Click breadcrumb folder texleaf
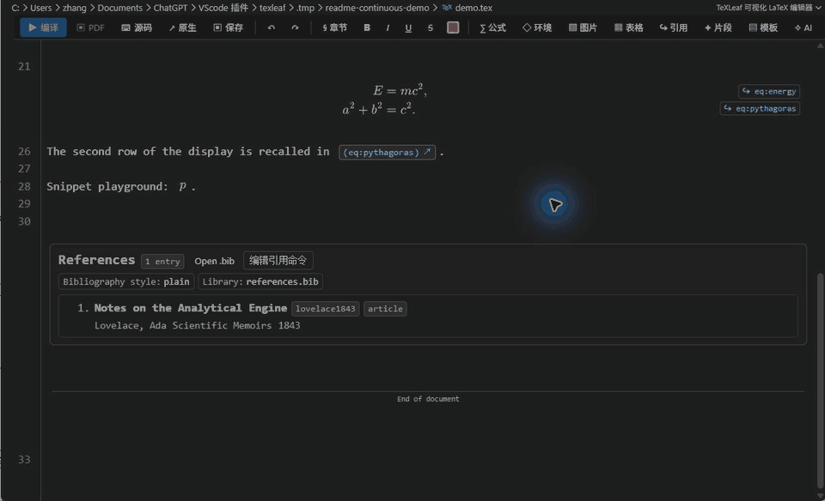Viewport: 825px width, 501px height. pos(272,8)
